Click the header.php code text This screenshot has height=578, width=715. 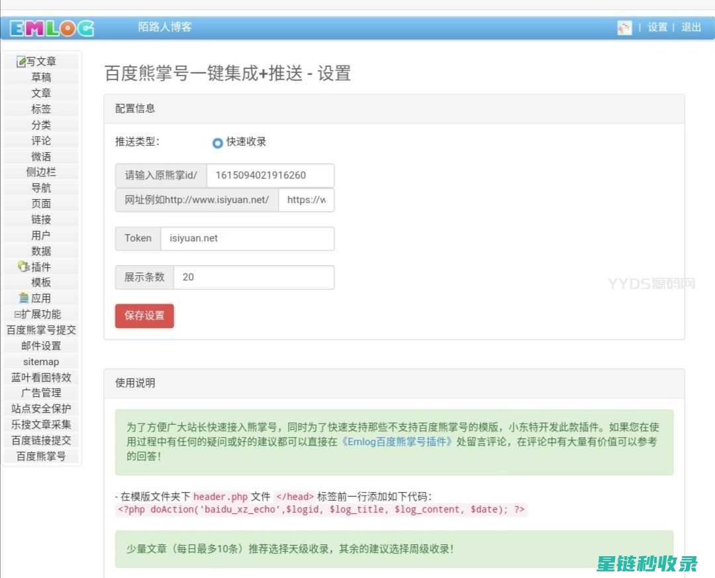(x=220, y=497)
